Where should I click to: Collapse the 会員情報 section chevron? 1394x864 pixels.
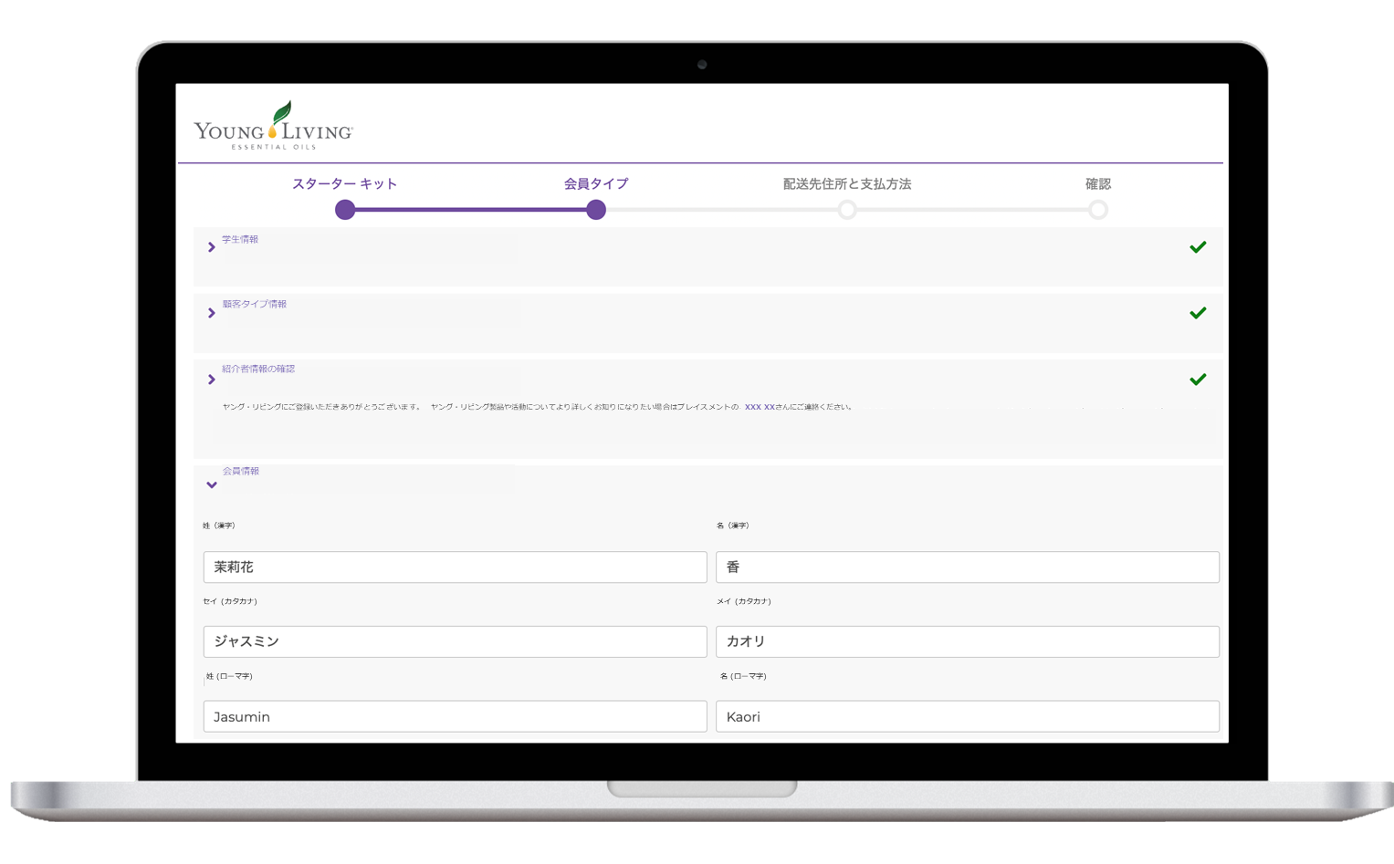click(x=212, y=484)
